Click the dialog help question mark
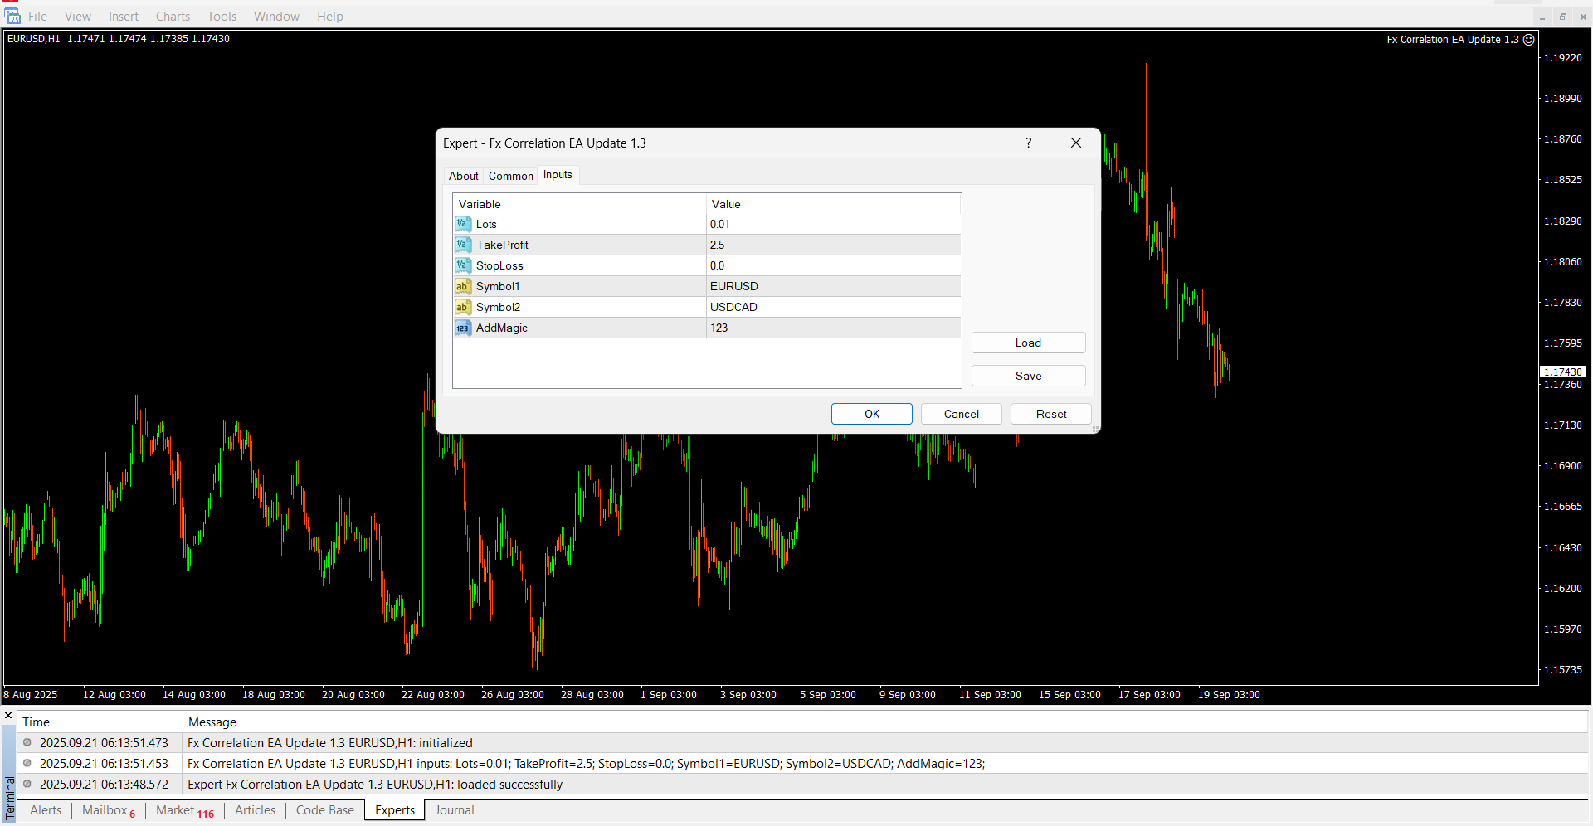Viewport: 1593px width, 826px height. pos(1028,143)
